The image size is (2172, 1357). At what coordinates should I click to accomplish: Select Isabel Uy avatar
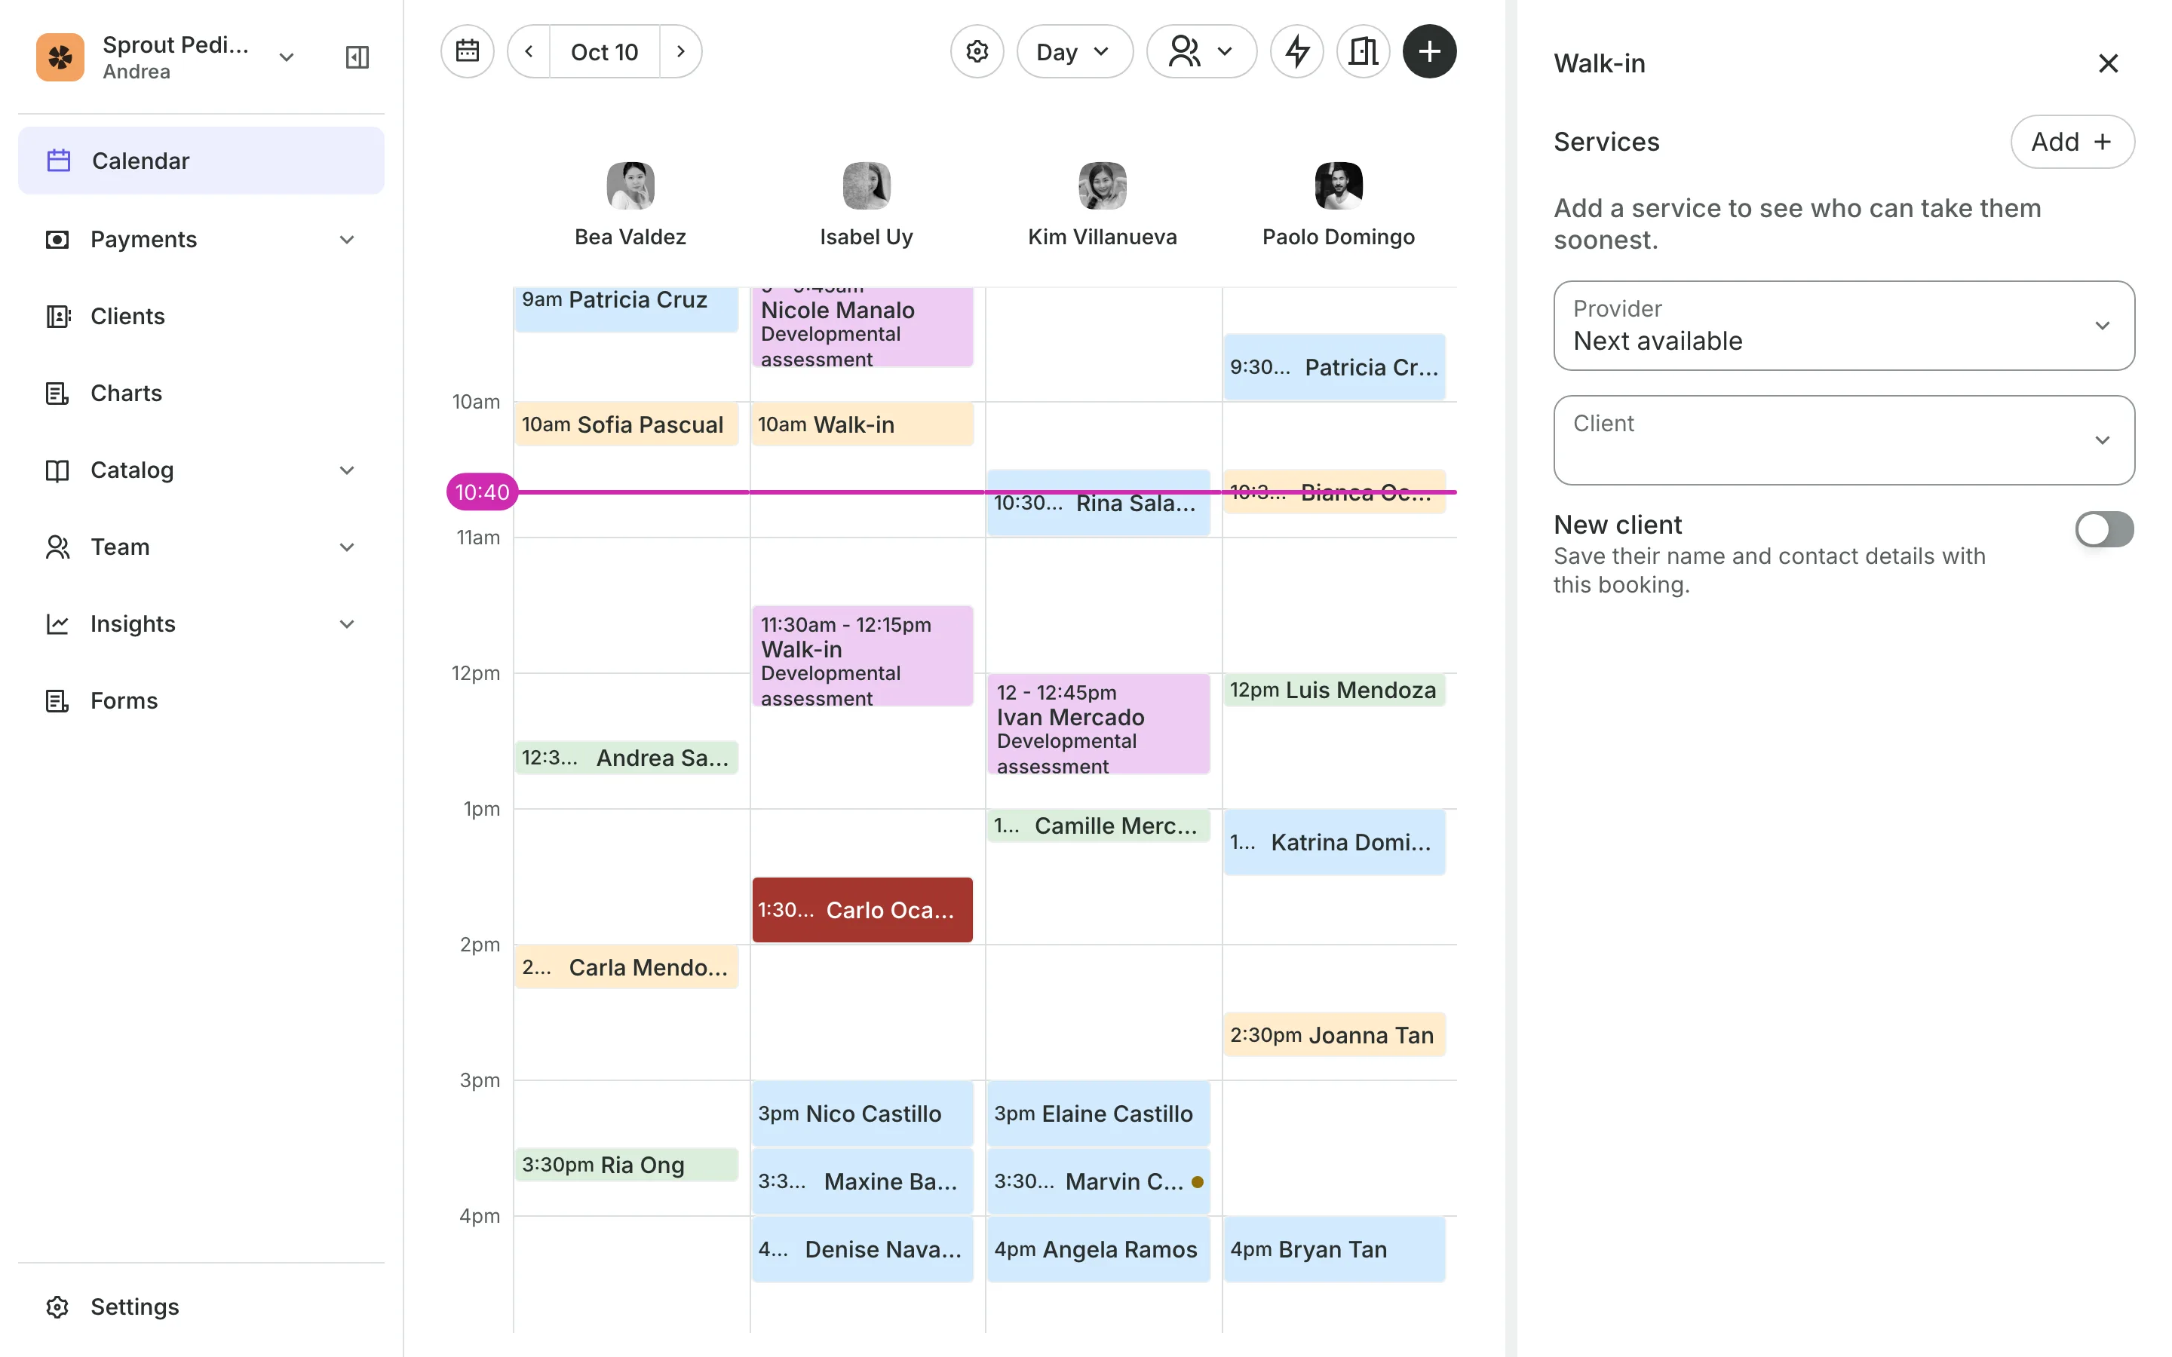tap(866, 185)
